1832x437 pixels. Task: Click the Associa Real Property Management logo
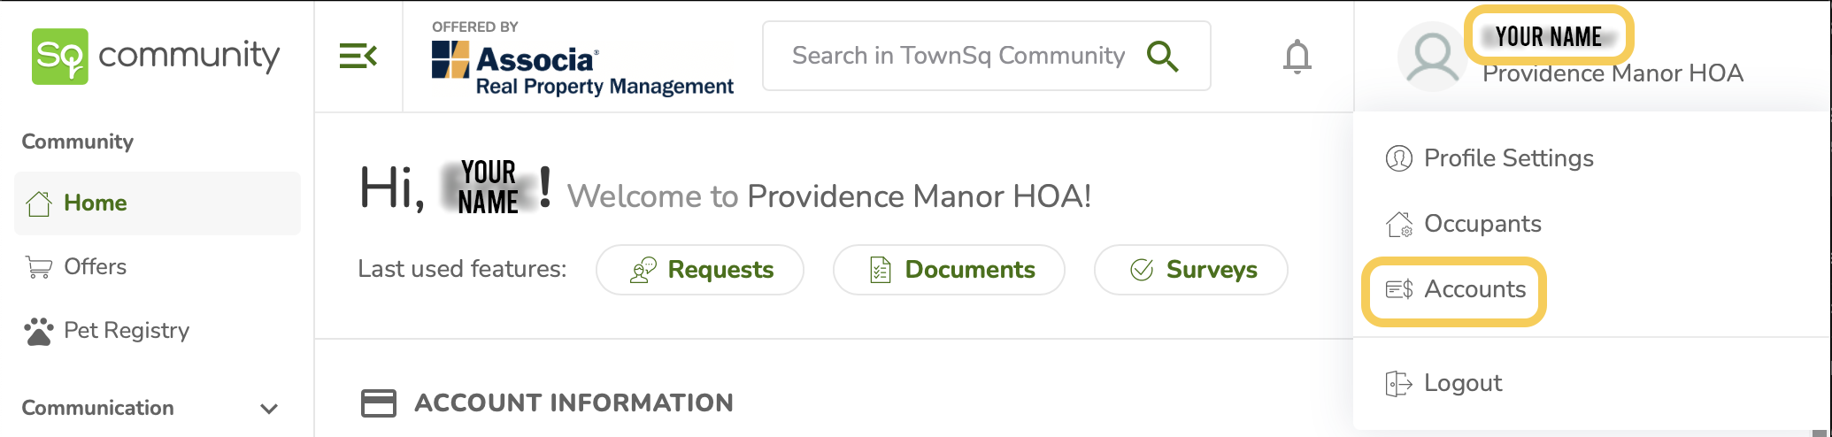(582, 60)
